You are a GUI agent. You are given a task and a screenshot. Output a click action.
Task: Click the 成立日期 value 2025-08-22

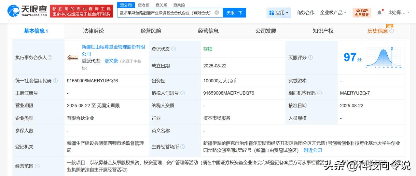215,66
